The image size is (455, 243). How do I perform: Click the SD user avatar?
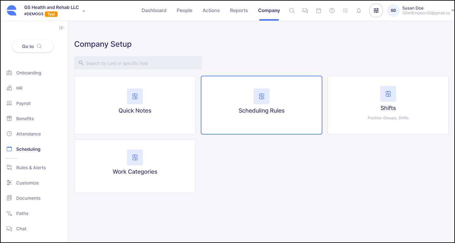point(393,10)
